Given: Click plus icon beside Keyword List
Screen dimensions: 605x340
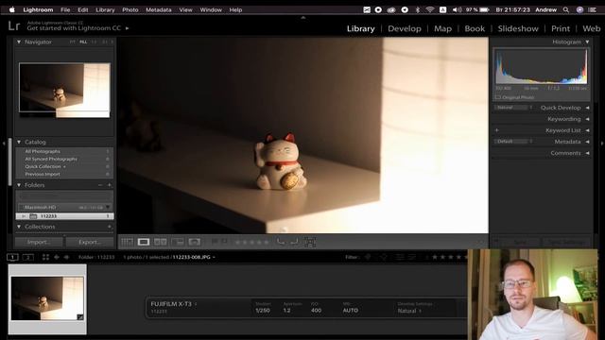Looking at the screenshot, I should (497, 130).
